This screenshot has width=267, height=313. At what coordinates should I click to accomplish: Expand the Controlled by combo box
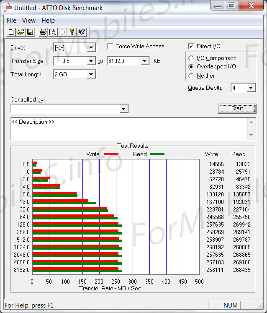tap(123, 109)
